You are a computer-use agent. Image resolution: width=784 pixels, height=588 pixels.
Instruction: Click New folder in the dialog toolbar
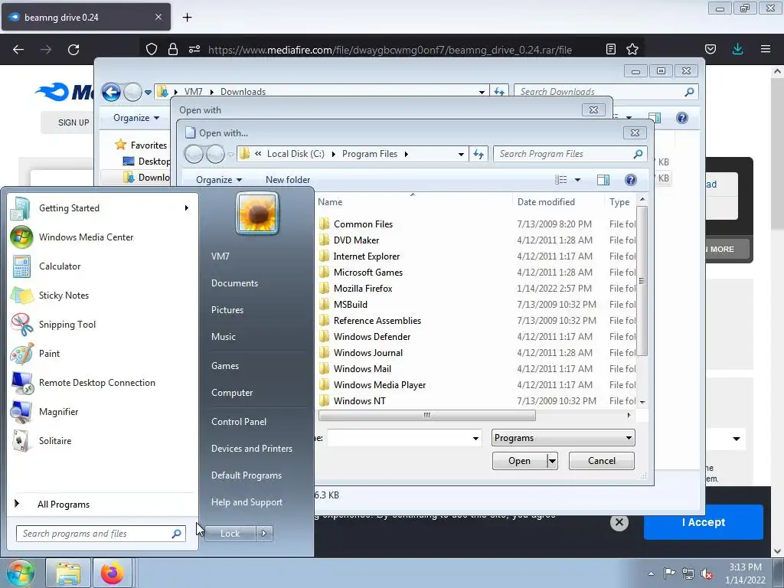click(288, 179)
